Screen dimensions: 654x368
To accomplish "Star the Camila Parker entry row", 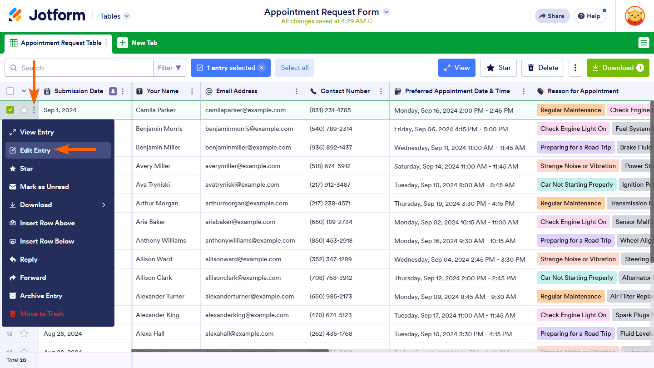I will click(24, 110).
